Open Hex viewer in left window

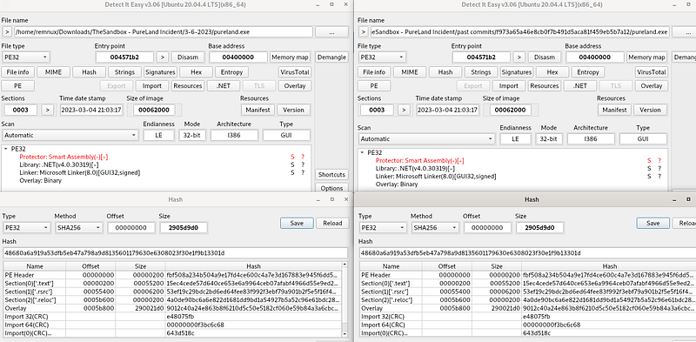tap(196, 72)
